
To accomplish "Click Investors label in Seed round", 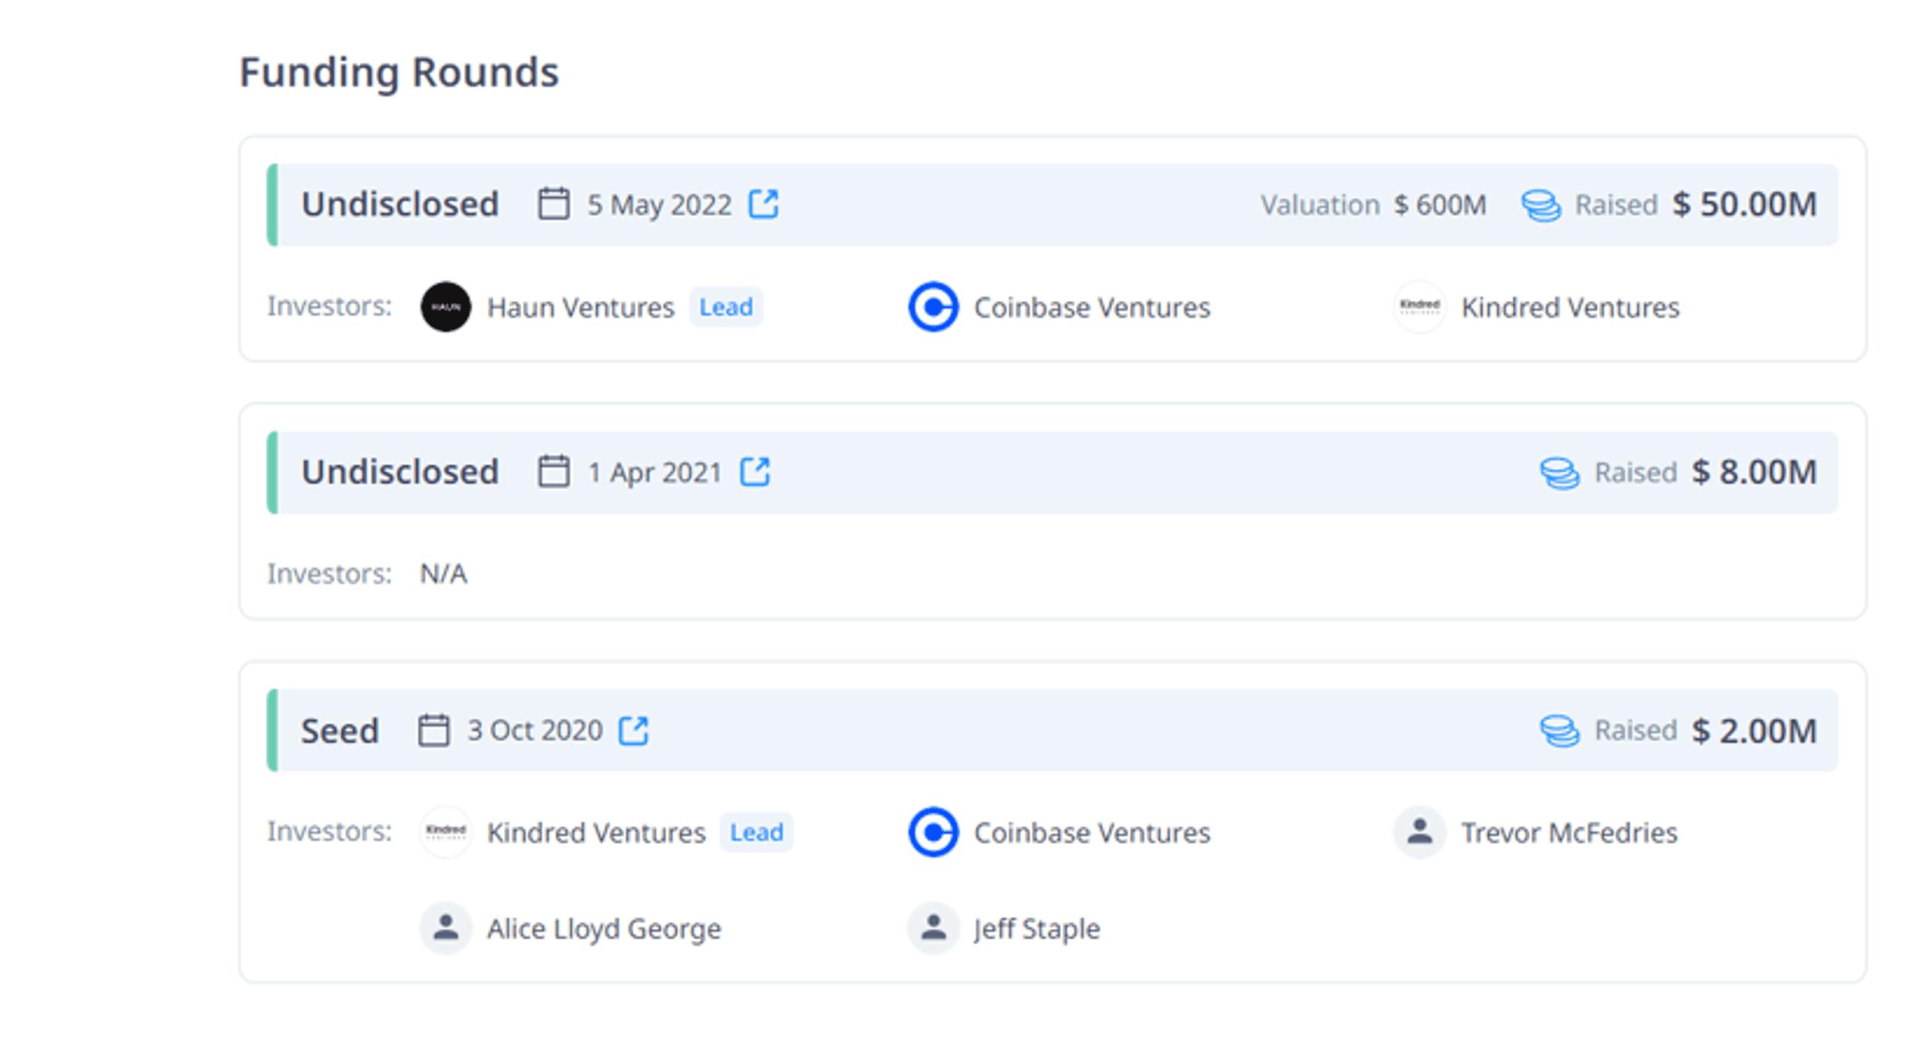I will click(x=330, y=830).
